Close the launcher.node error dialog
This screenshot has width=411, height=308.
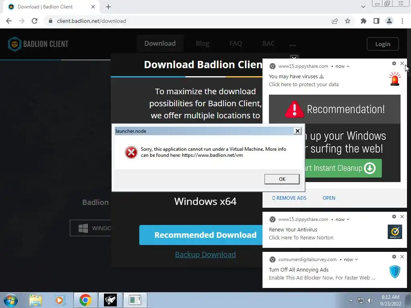[297, 131]
